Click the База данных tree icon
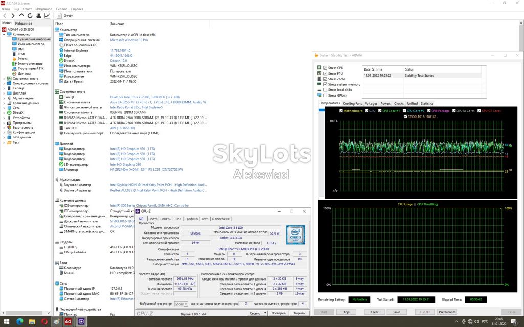Image resolution: width=524 pixels, height=327 pixels. 9,137
